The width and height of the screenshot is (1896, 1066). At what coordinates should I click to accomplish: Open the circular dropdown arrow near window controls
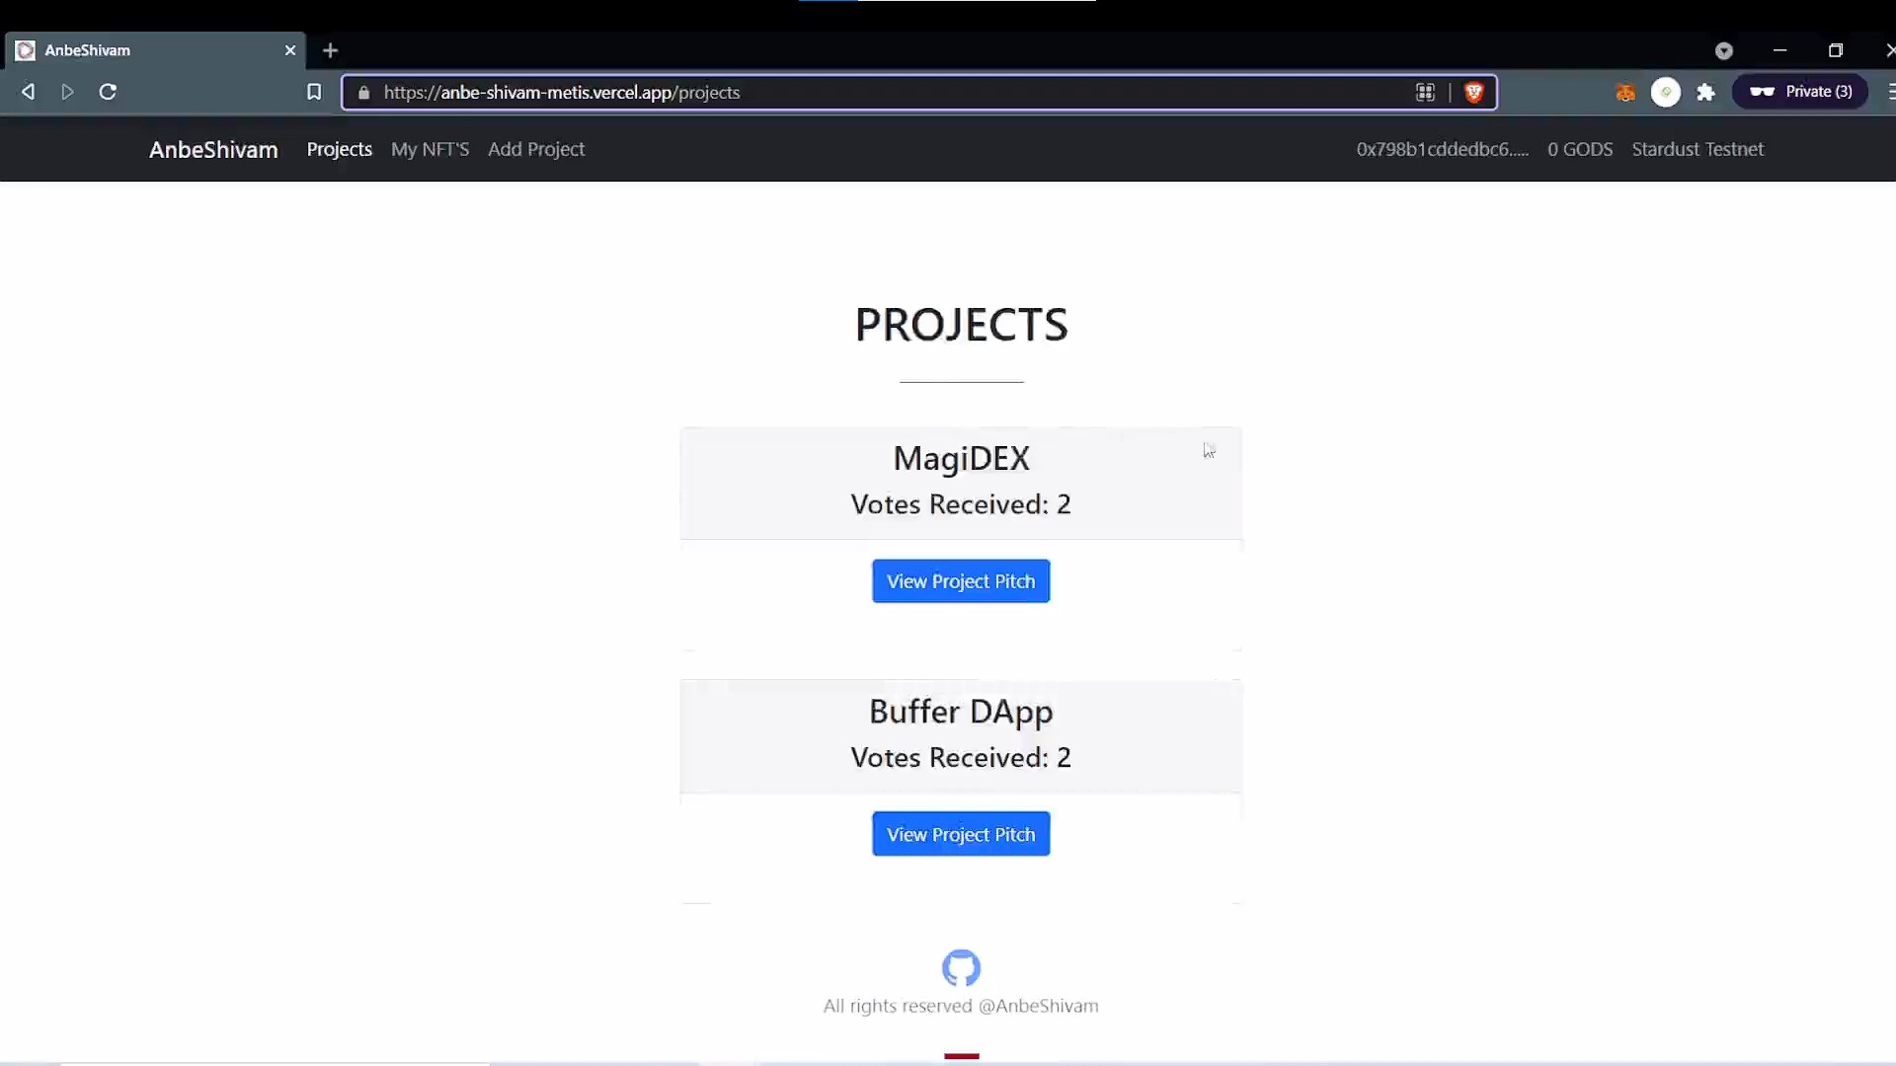pos(1724,50)
